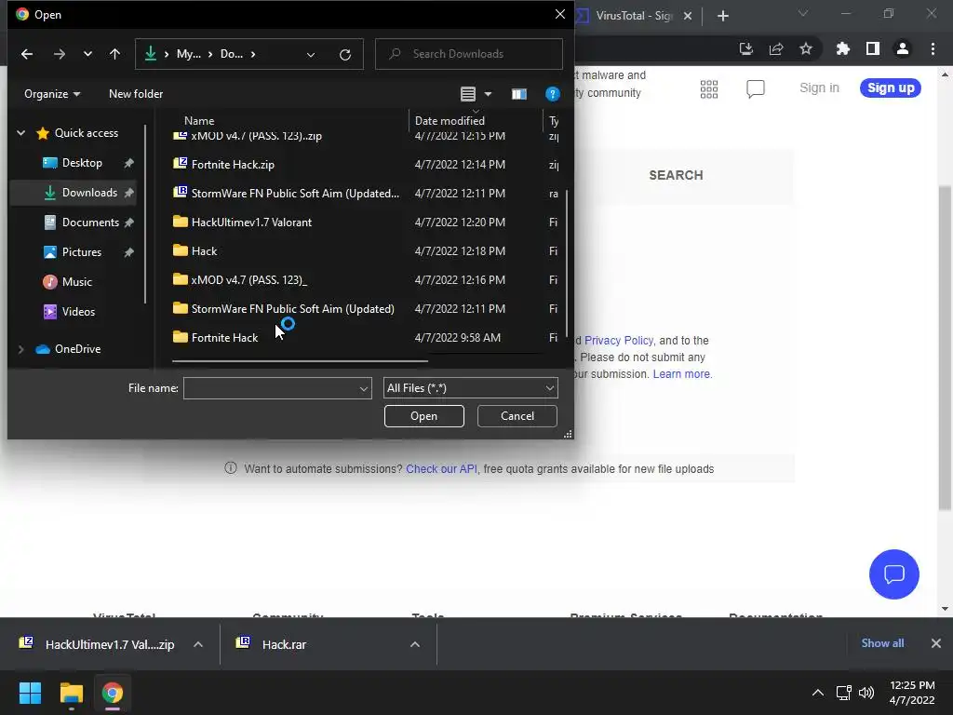The width and height of the screenshot is (953, 715).
Task: Toggle Chrome side panel
Action: tap(873, 48)
